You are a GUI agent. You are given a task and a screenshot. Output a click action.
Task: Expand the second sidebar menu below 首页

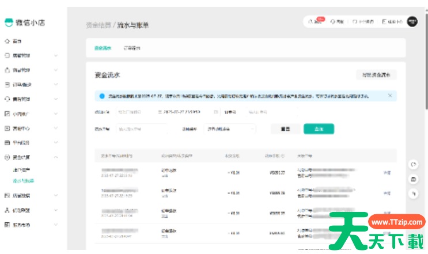pos(56,56)
